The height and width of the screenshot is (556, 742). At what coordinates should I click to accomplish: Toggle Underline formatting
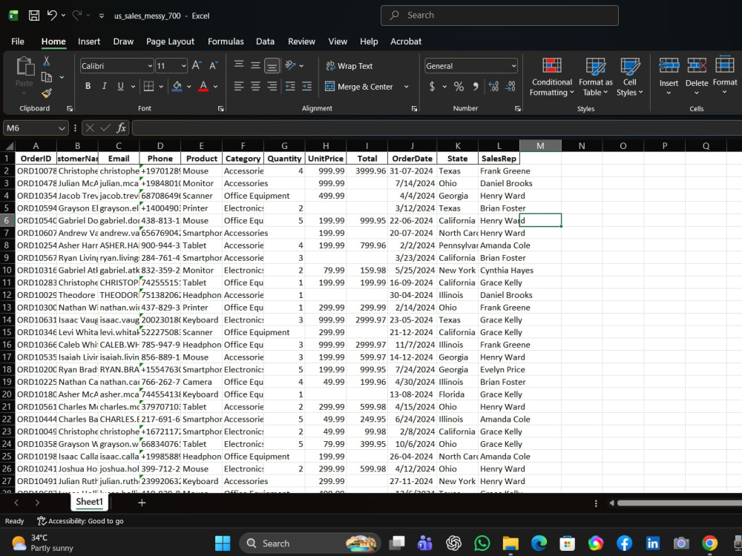[120, 86]
